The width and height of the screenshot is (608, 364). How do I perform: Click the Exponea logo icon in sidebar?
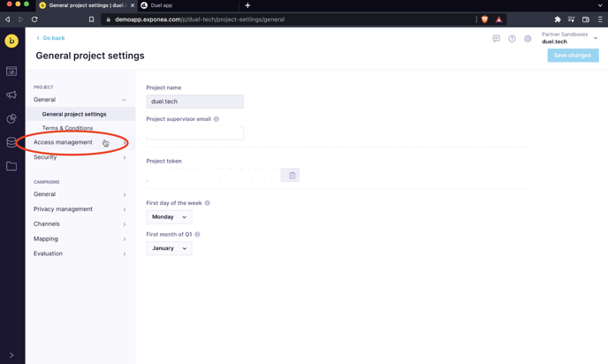(11, 41)
